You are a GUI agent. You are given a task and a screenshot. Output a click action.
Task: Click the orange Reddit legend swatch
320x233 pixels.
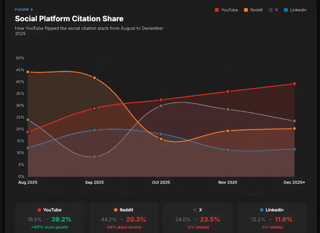pyautogui.click(x=246, y=10)
